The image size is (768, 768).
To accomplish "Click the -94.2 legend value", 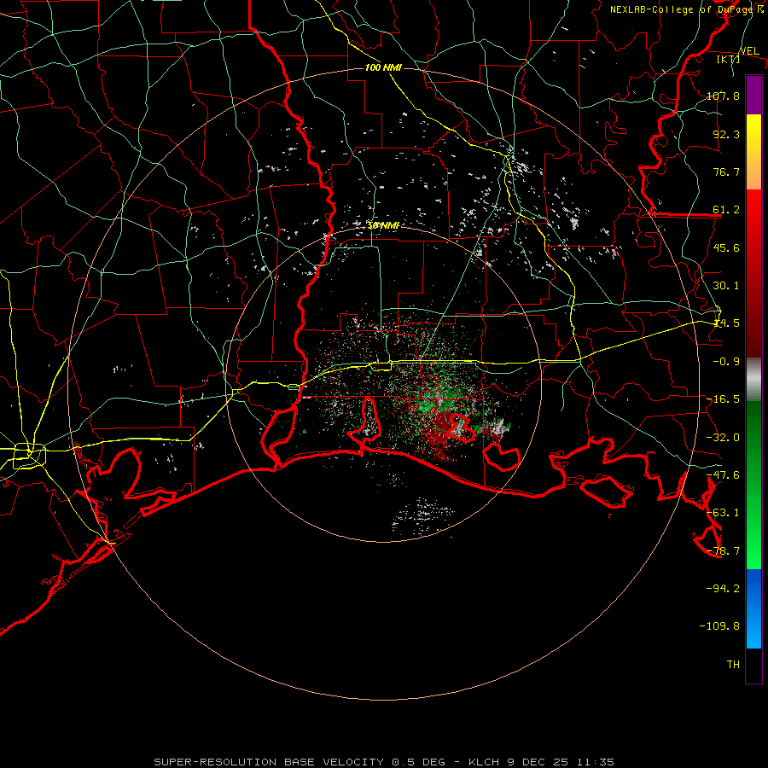I will (723, 588).
